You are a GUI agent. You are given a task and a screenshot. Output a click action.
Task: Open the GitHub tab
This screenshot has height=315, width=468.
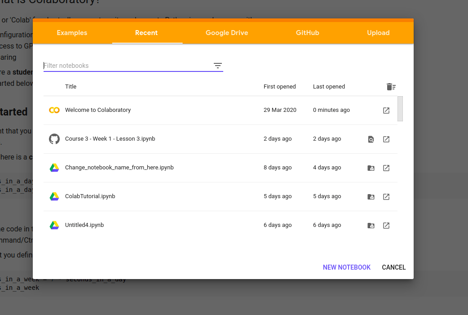307,33
